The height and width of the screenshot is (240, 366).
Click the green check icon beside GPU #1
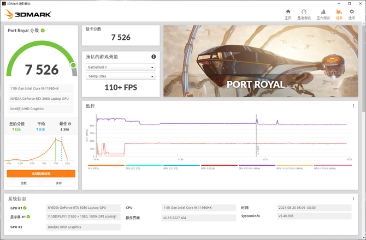(25, 208)
